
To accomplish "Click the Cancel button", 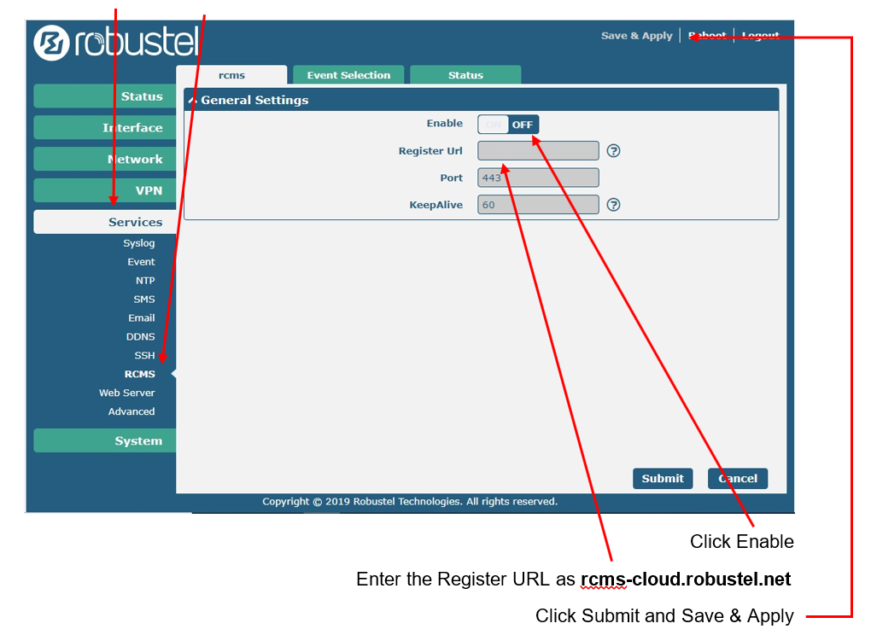I will point(738,479).
